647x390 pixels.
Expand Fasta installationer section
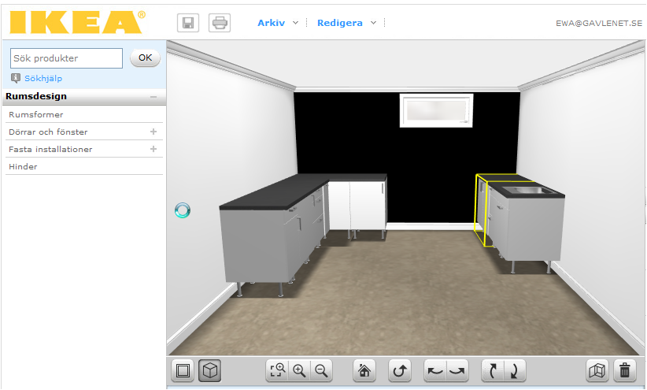click(x=153, y=149)
